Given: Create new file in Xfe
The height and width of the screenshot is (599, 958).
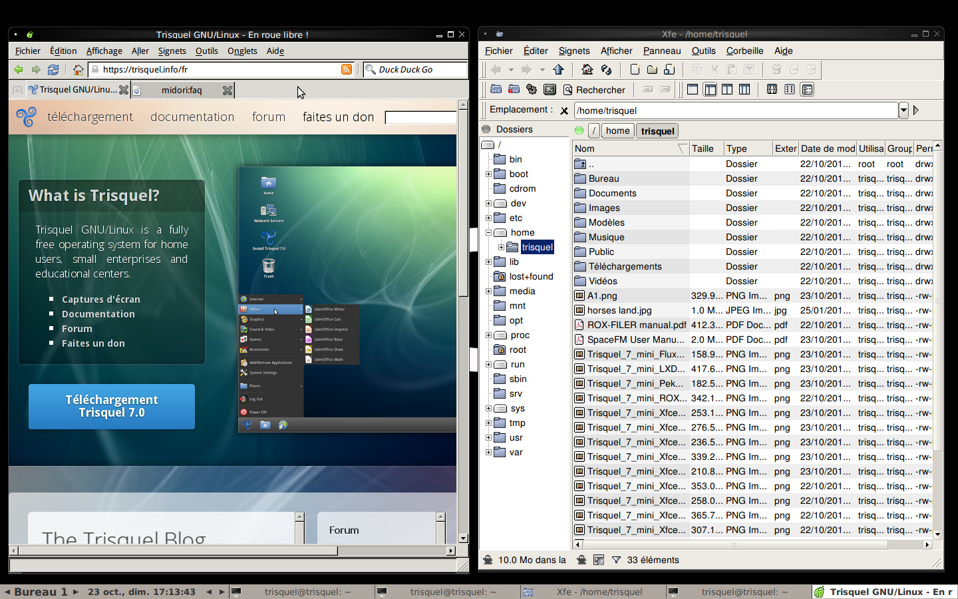Looking at the screenshot, I should [x=635, y=69].
